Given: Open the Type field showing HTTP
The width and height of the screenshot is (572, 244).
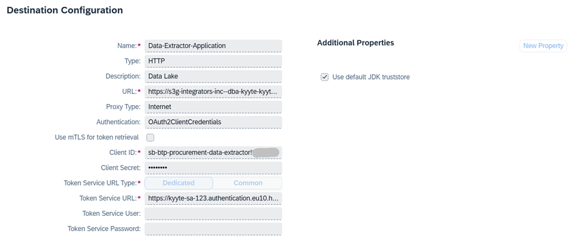Looking at the screenshot, I should click(213, 61).
